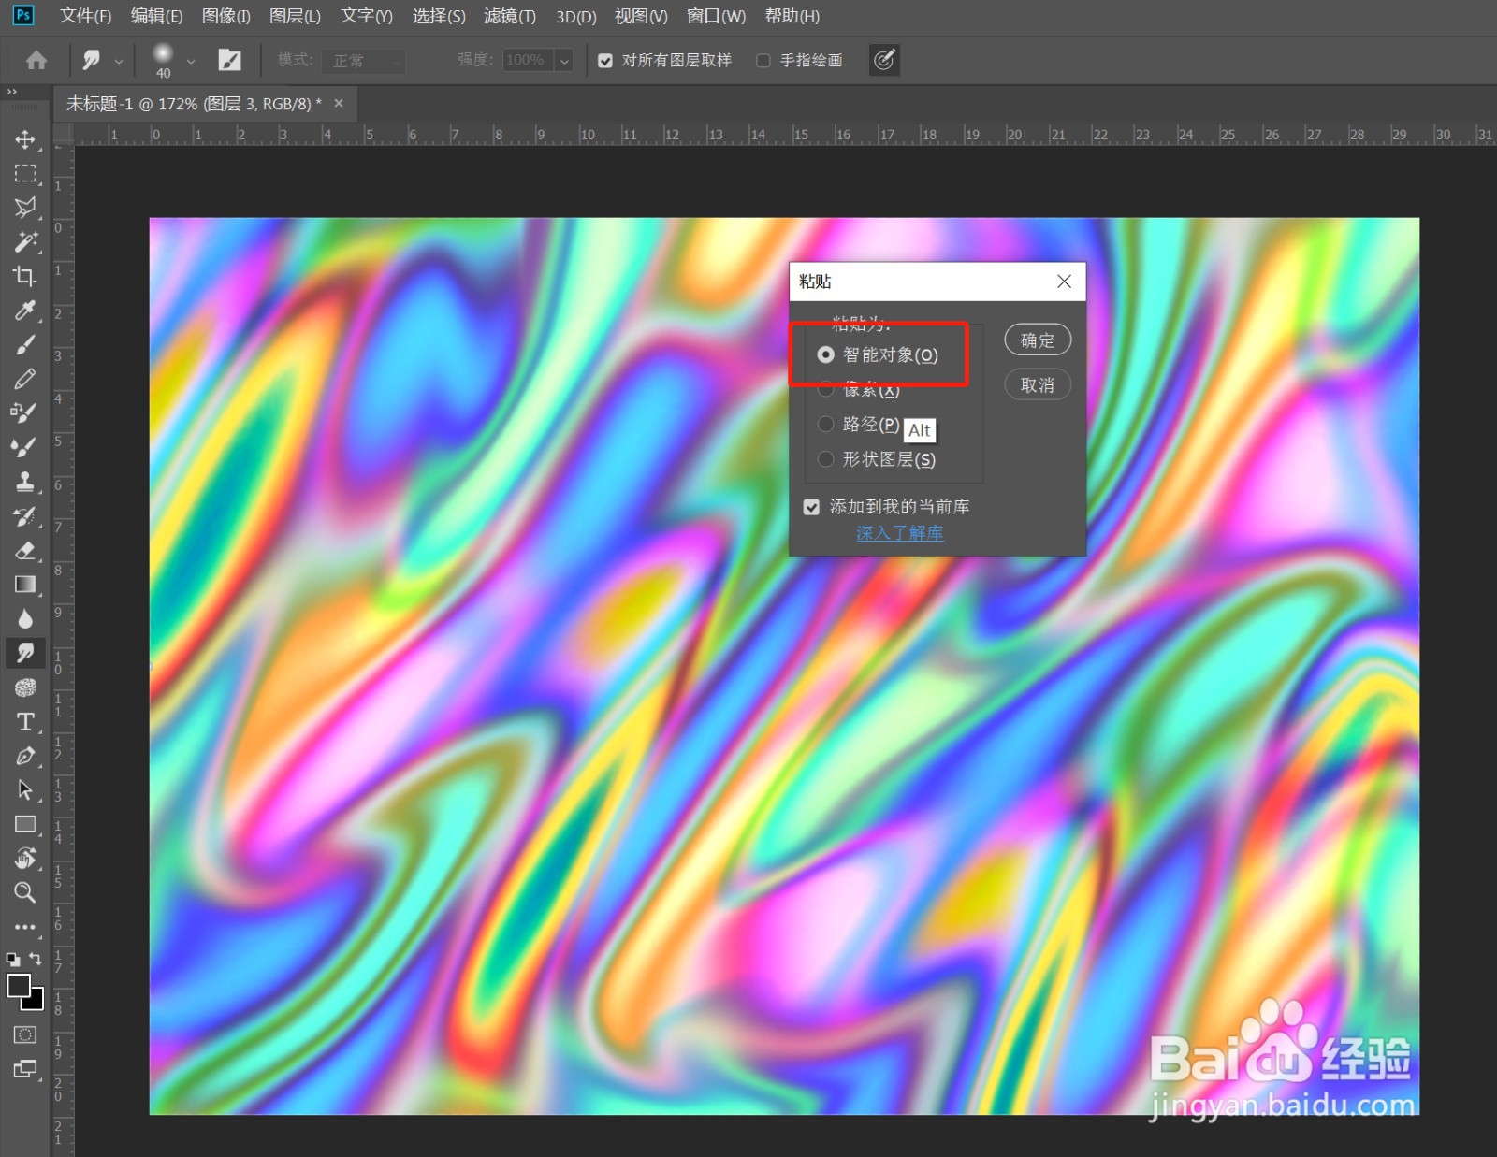
Task: Toggle Quick Mask mode
Action: pyautogui.click(x=25, y=1034)
